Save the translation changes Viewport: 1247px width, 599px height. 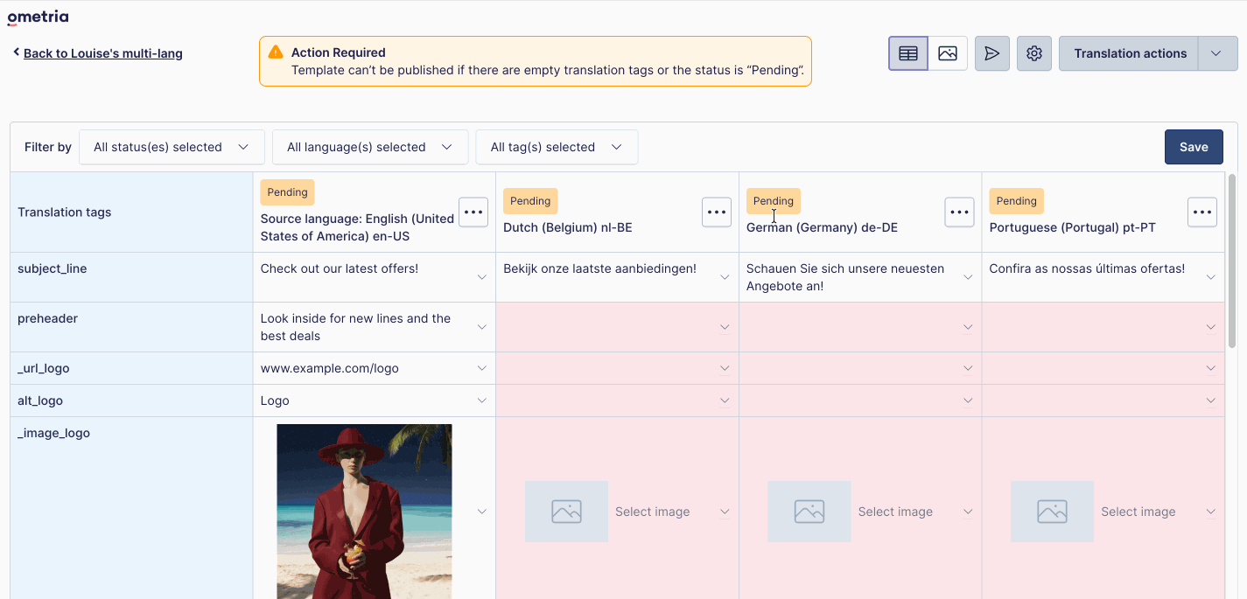pyautogui.click(x=1194, y=147)
